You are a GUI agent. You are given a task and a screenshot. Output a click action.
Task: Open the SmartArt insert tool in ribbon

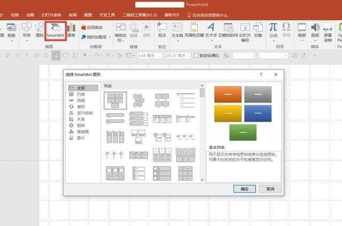[56, 31]
